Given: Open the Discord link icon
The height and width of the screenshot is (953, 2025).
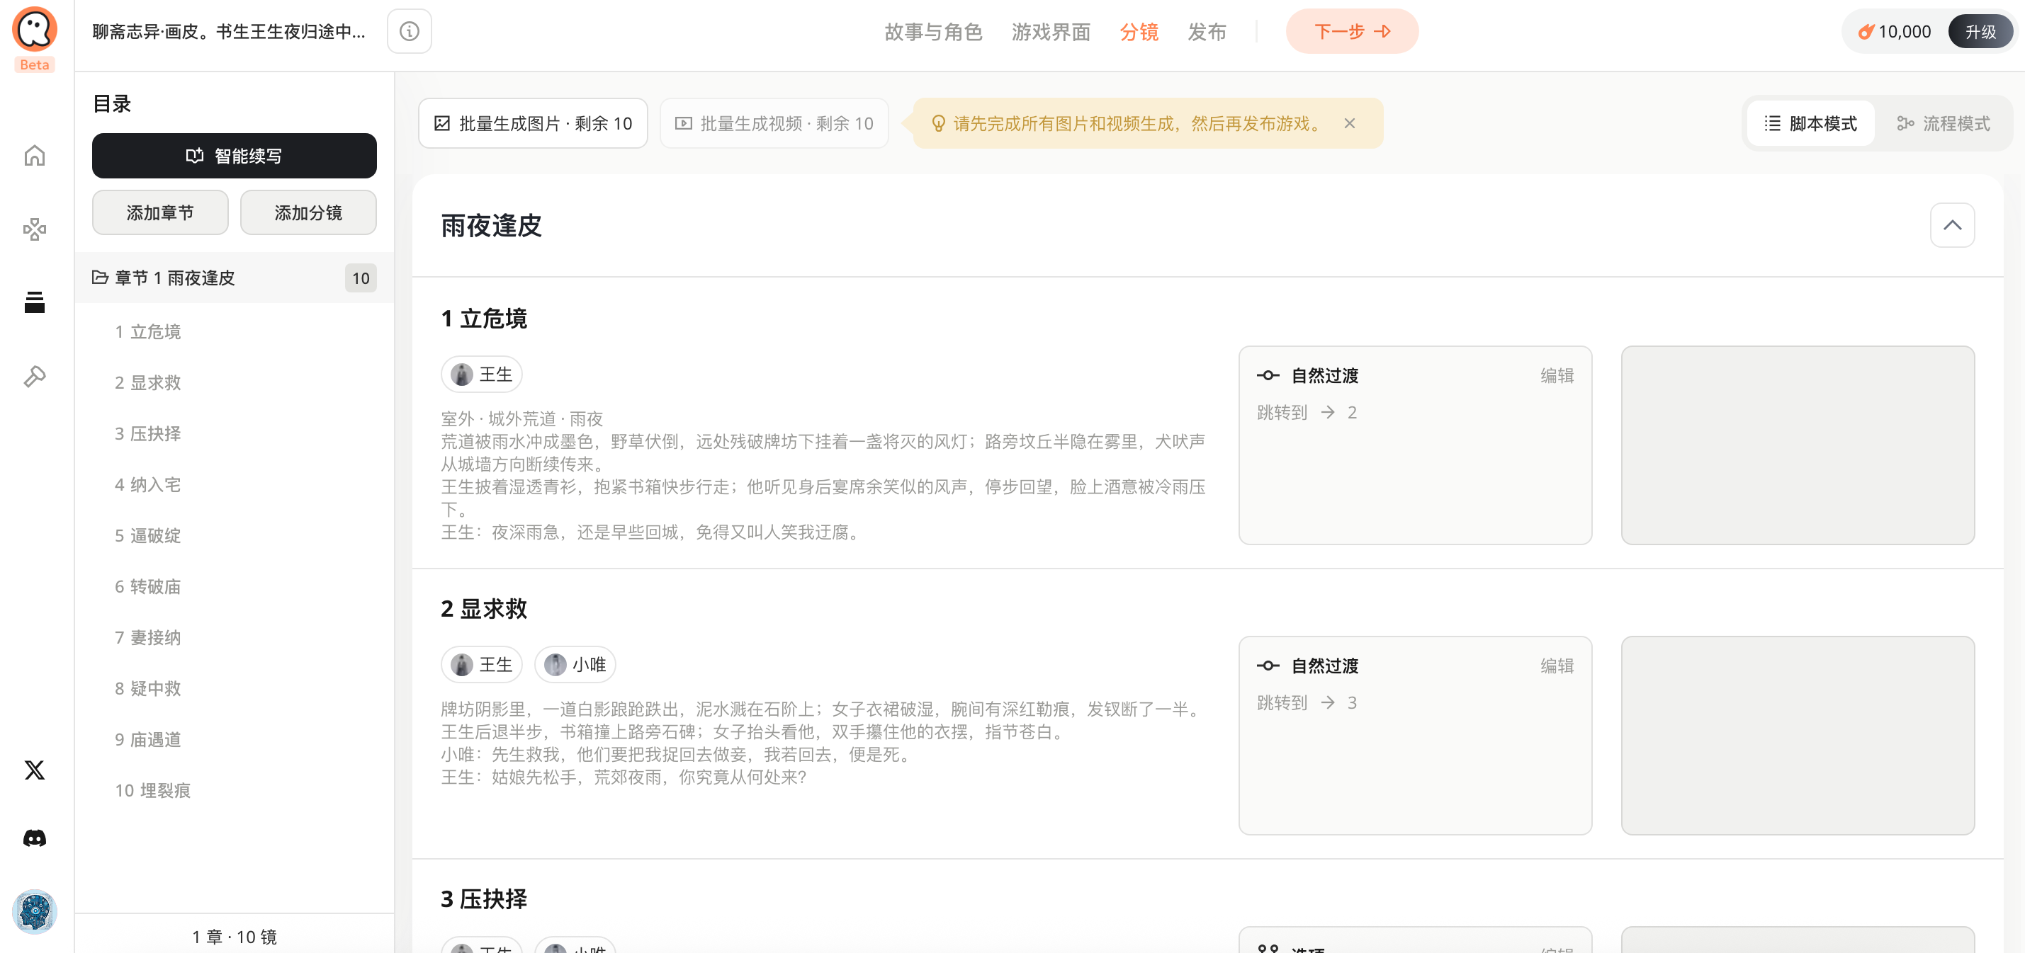Looking at the screenshot, I should click(x=35, y=838).
